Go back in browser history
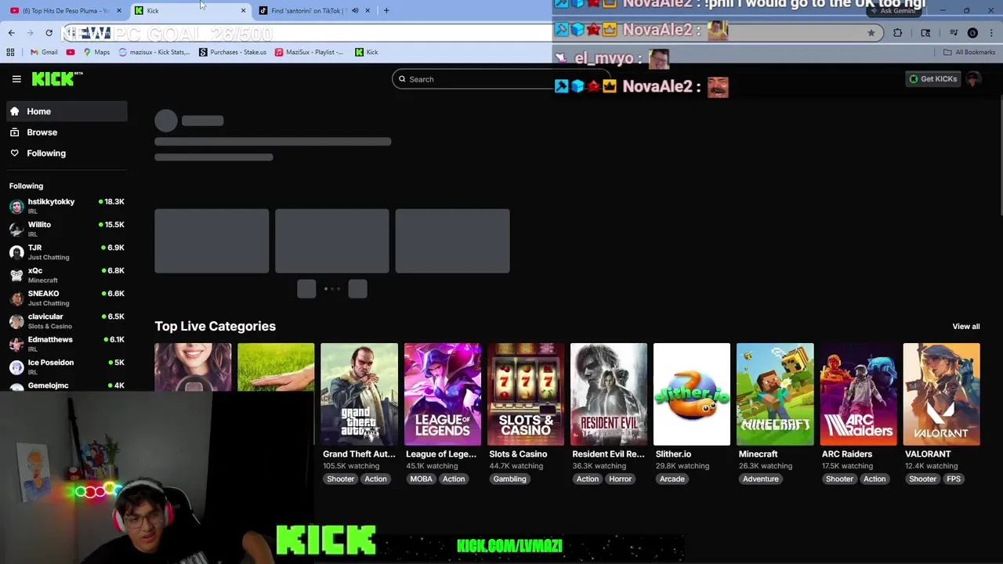Image resolution: width=1003 pixels, height=564 pixels. tap(12, 33)
